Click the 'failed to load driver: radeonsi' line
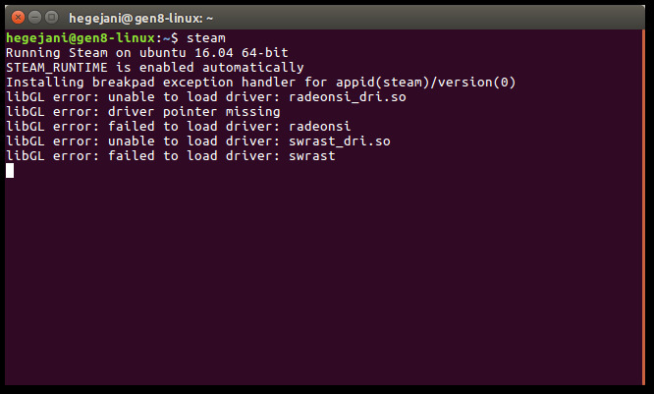 point(178,127)
